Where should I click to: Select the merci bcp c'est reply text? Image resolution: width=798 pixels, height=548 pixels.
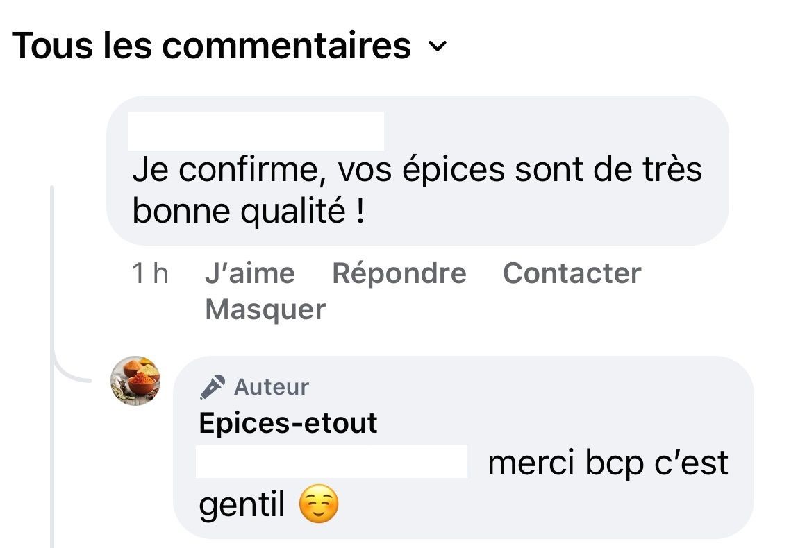(608, 463)
